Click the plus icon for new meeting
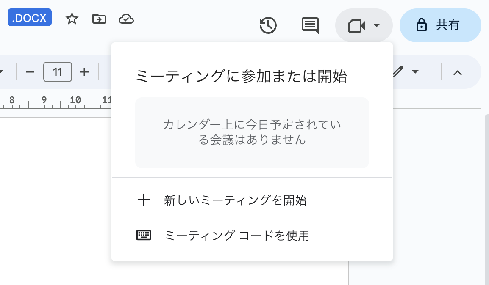Viewport: 489px width, 285px height. 144,200
